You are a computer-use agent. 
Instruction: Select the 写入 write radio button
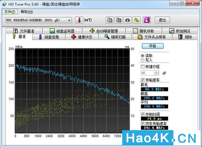click(142, 60)
